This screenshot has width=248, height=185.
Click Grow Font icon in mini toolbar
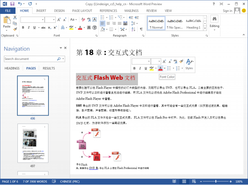point(165,61)
